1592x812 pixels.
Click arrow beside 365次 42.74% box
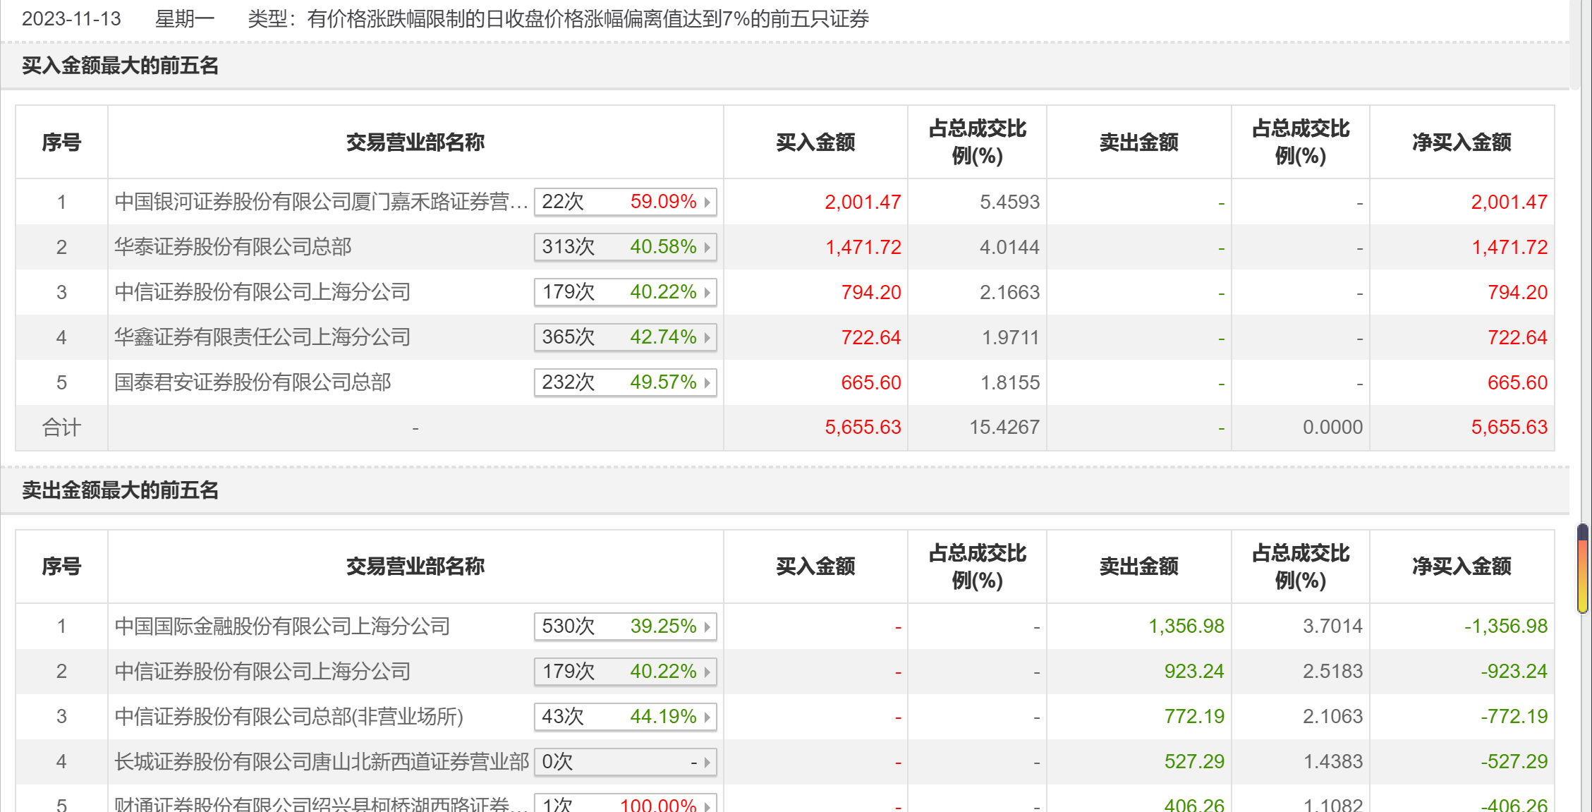[707, 338]
